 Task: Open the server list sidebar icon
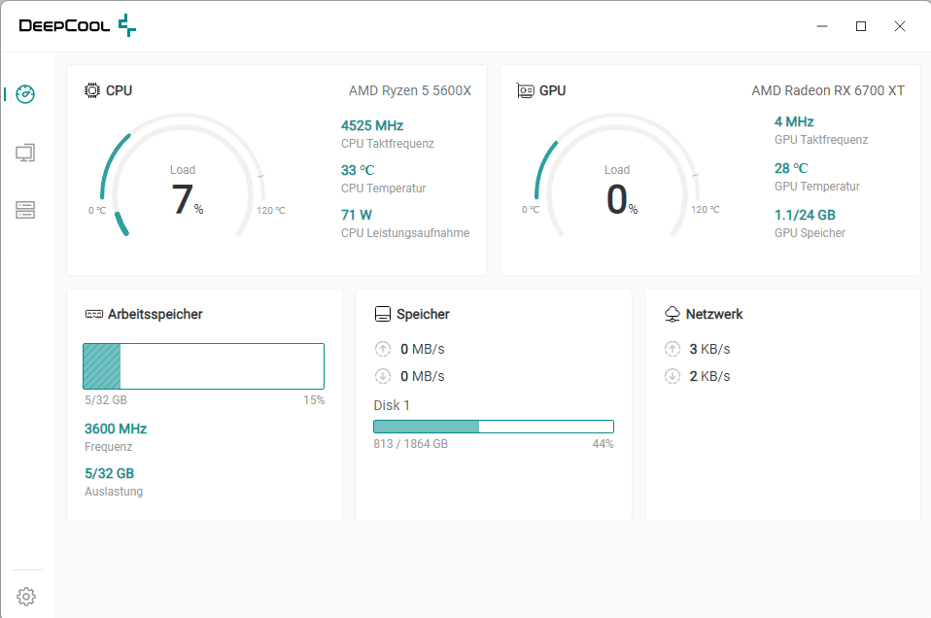click(x=26, y=210)
